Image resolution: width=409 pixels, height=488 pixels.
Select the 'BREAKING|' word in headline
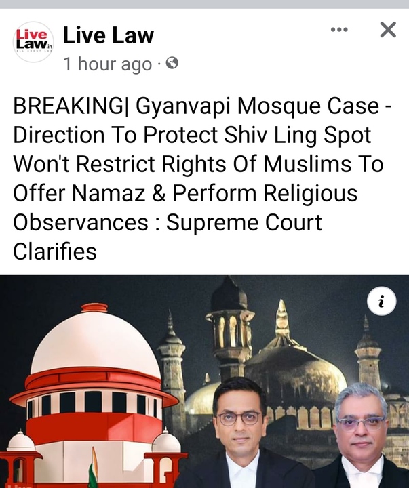coord(71,106)
